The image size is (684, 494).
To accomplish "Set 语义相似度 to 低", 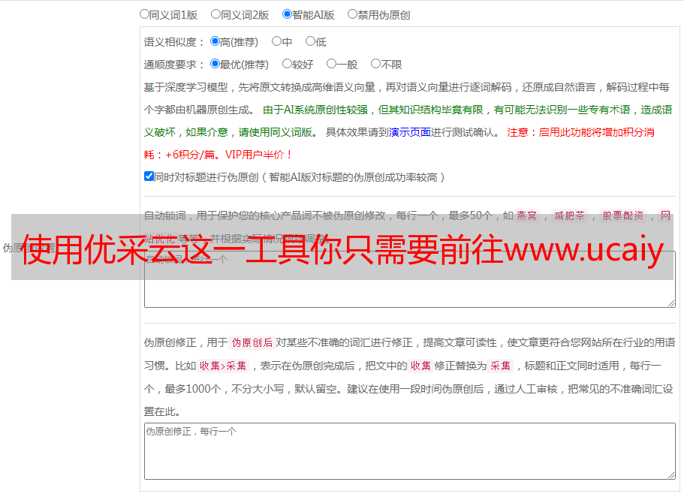I will pos(310,41).
